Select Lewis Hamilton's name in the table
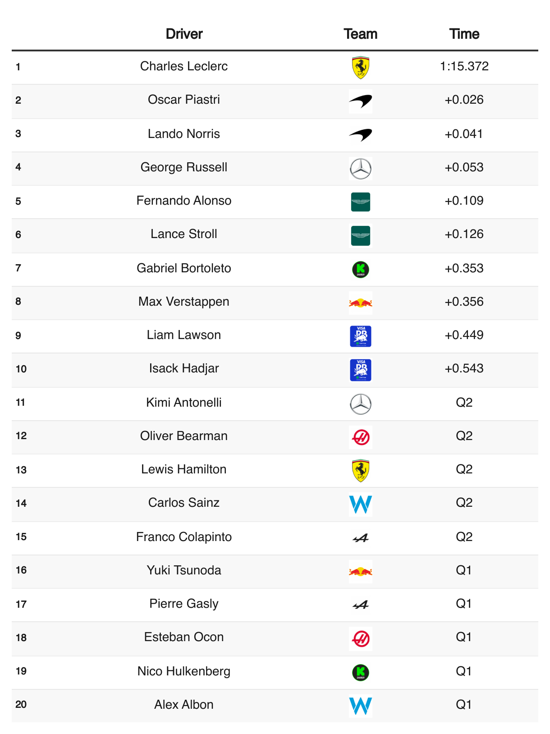This screenshot has width=550, height=734. click(x=184, y=469)
